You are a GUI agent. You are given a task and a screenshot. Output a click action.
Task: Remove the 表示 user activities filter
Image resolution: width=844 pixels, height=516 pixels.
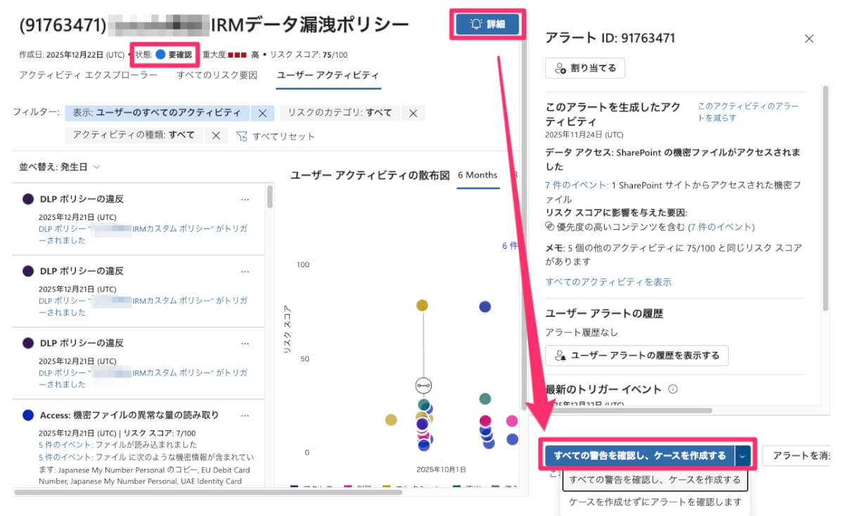tap(262, 112)
